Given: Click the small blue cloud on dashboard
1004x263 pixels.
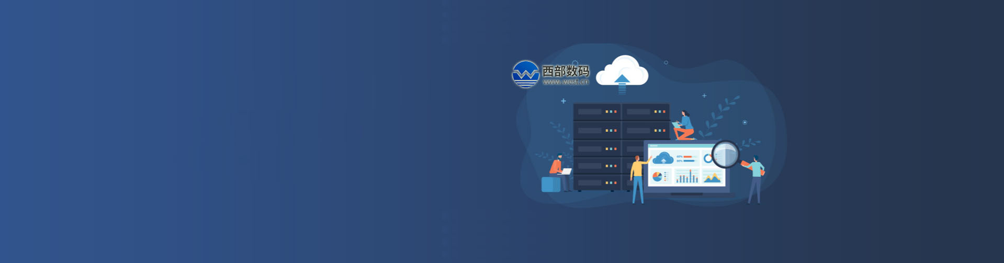Looking at the screenshot, I should pyautogui.click(x=663, y=157).
